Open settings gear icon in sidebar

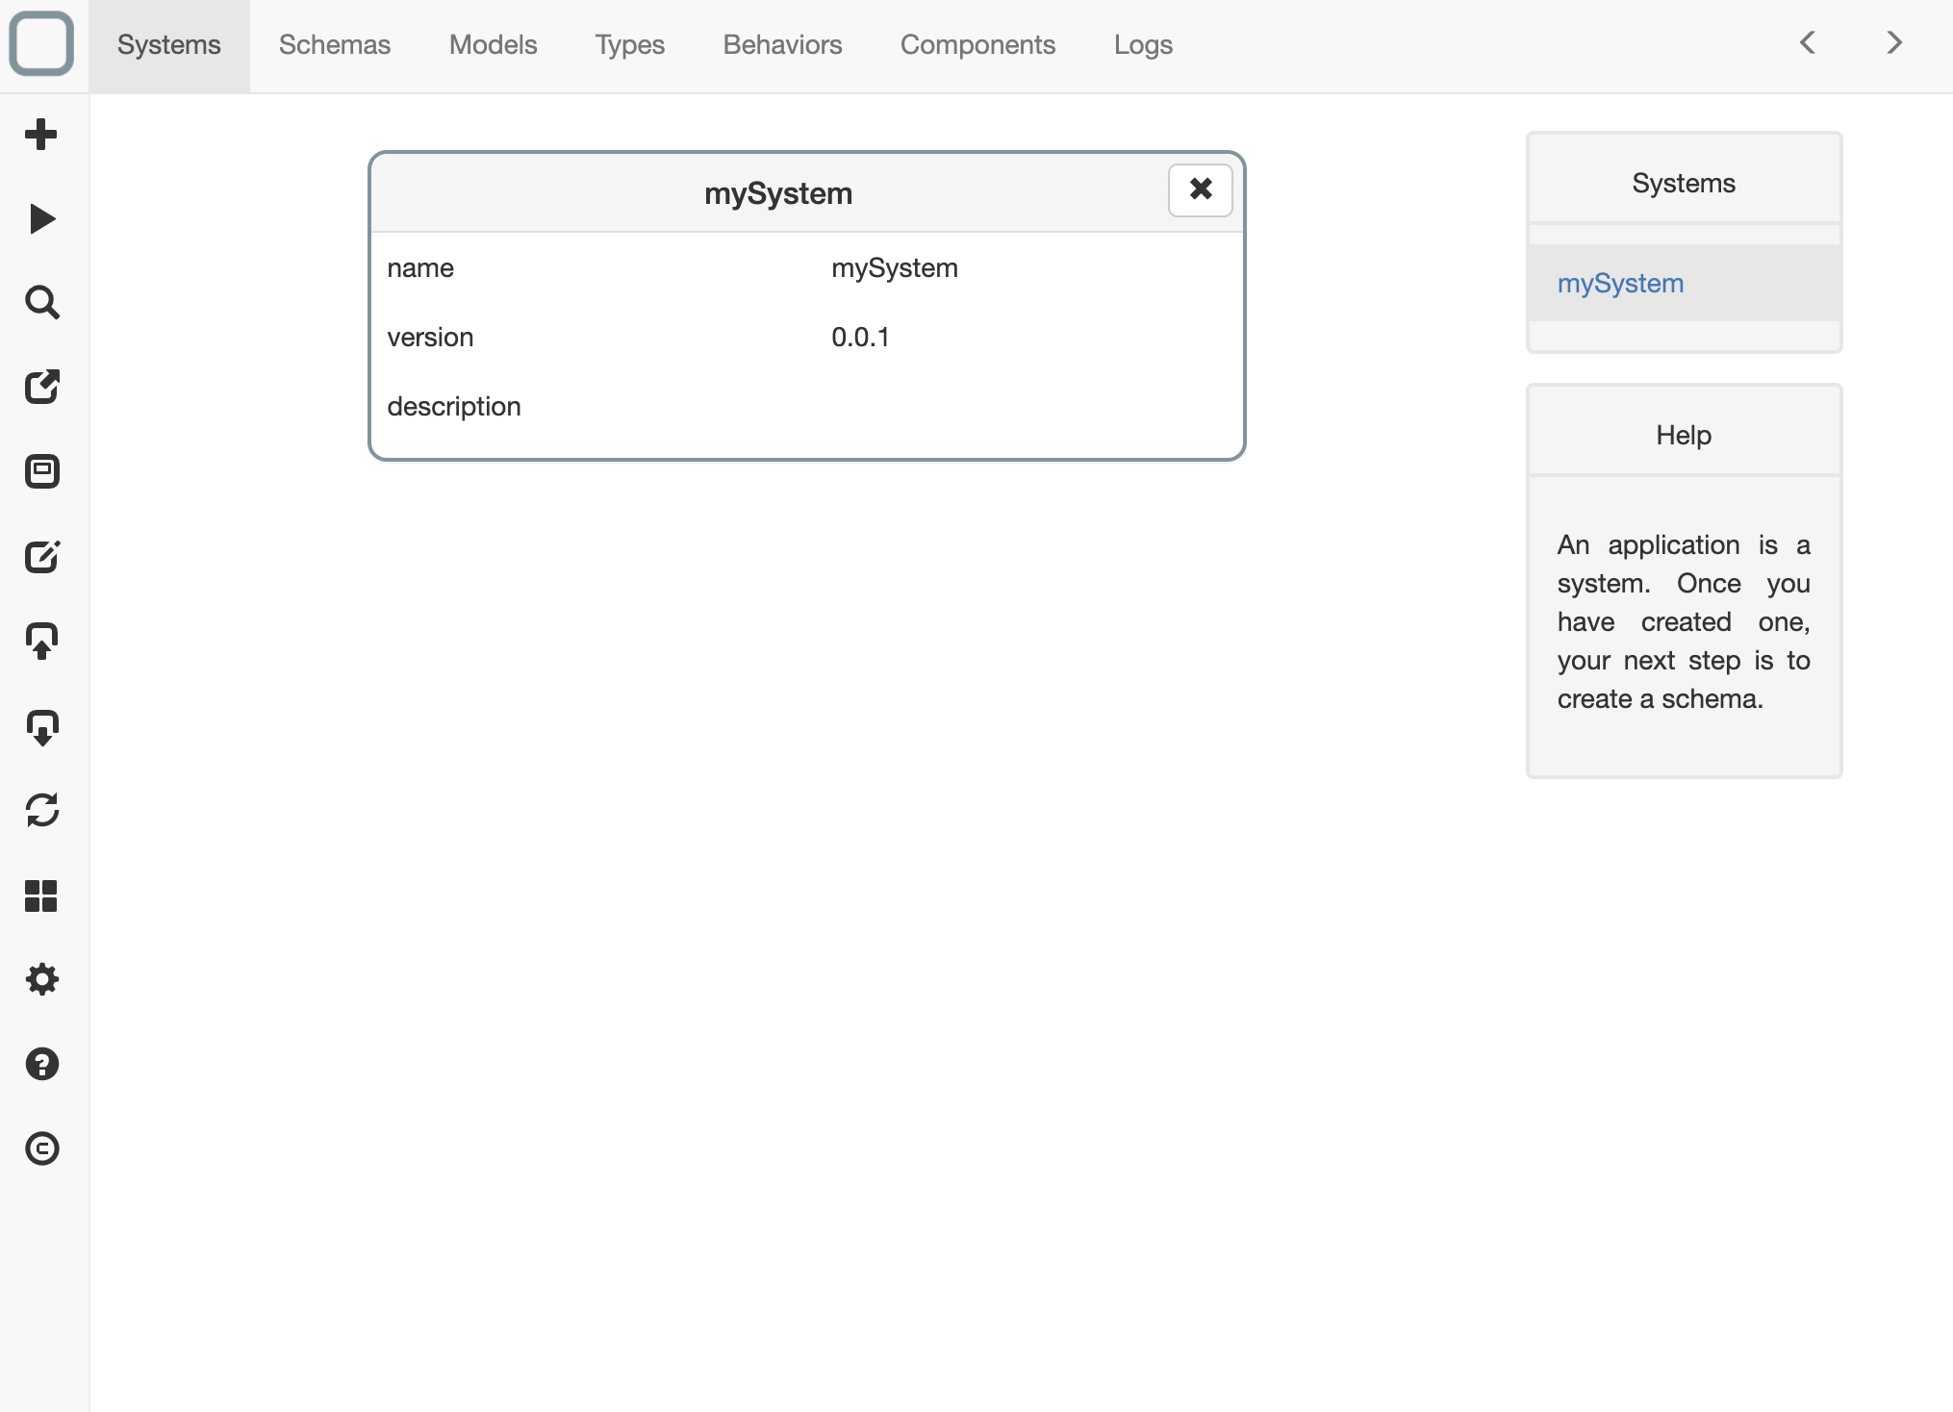click(41, 980)
